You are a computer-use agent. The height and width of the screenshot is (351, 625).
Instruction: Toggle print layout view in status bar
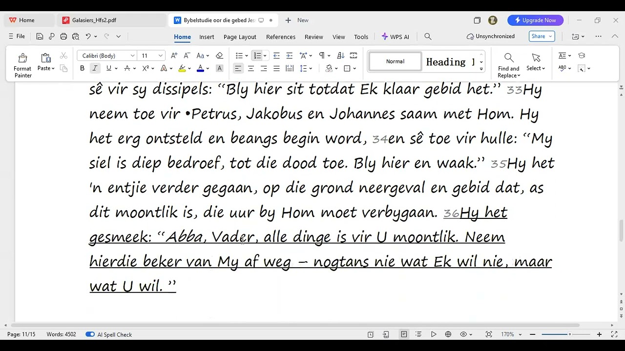(x=404, y=334)
